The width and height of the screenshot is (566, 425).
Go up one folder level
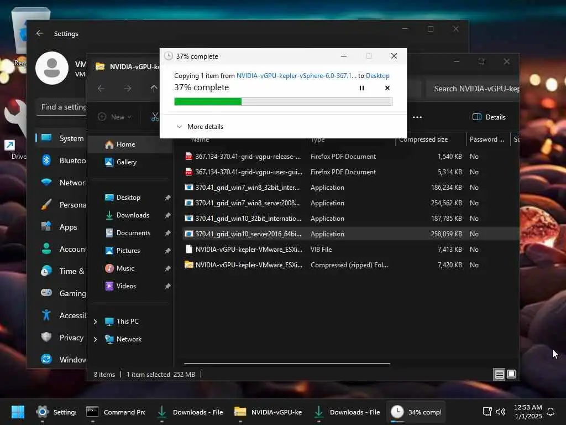pos(154,88)
